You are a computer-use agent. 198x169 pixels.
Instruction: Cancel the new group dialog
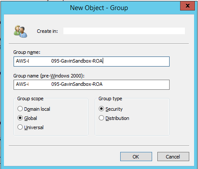(x=173, y=157)
